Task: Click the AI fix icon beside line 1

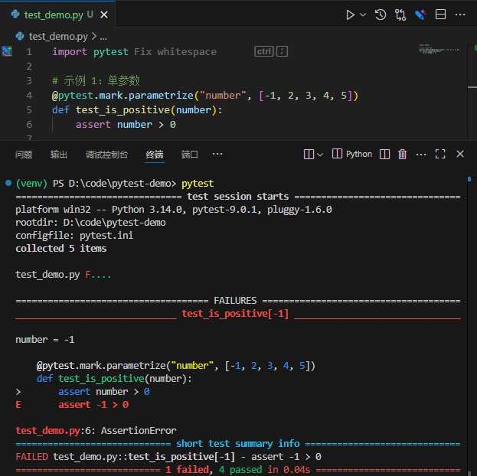Action: pos(7,51)
